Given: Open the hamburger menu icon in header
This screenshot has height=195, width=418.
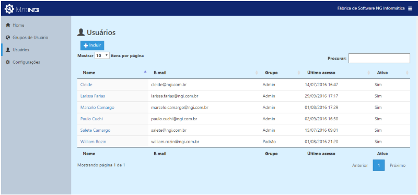Looking at the screenshot, I should coord(410,8).
